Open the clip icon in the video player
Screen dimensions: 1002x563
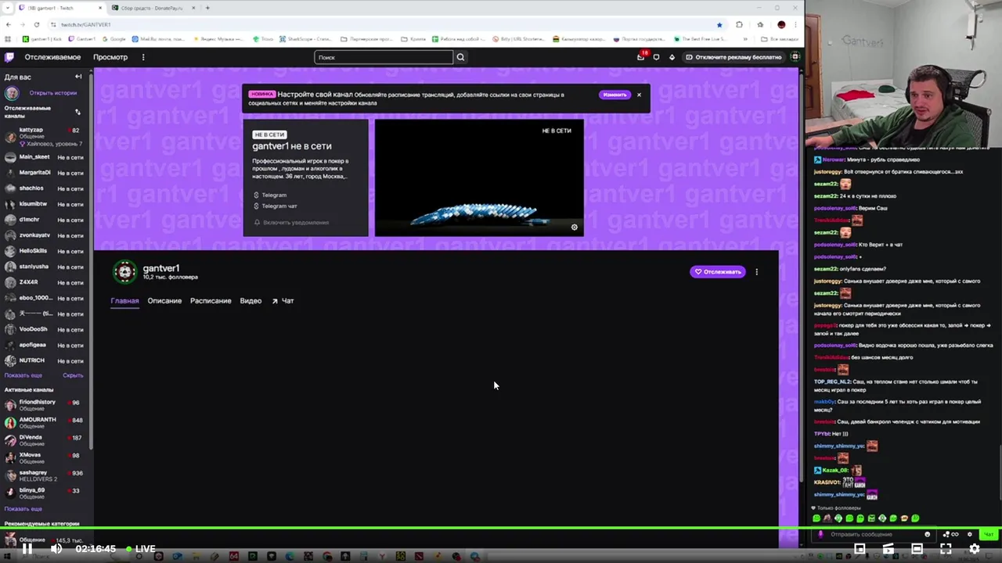(x=888, y=549)
